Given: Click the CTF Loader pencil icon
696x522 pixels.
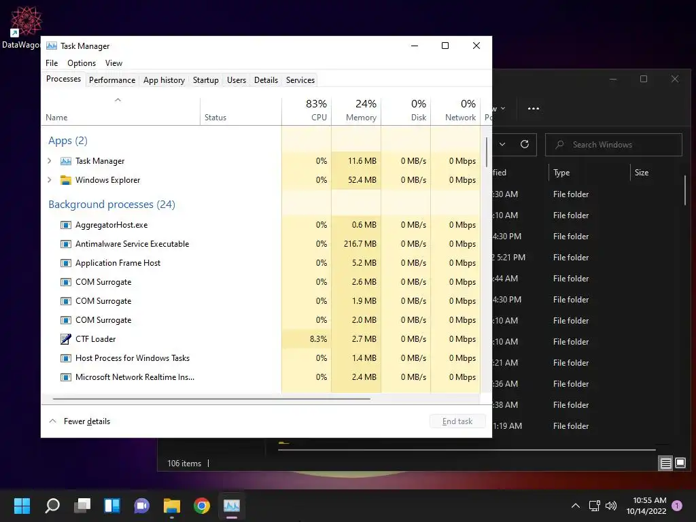Looking at the screenshot, I should 66,339.
